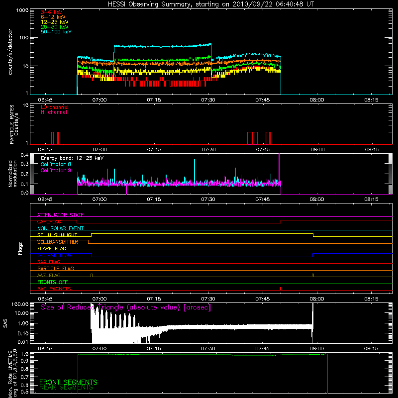Image resolution: width=398 pixels, height=398 pixels.
Task: Click the 'Size of Reduced Triangle' caption
Action: coord(126,307)
